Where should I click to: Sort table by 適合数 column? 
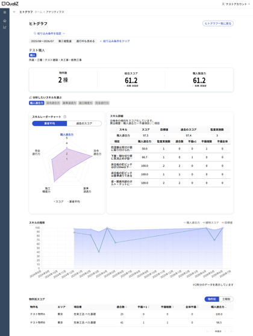(122, 307)
